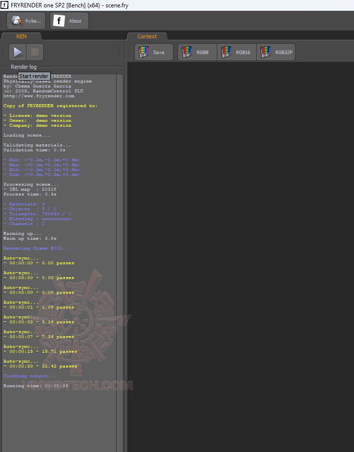
Task: Click the '00:00:15 - 15.71 passes' entry
Action: point(40,351)
